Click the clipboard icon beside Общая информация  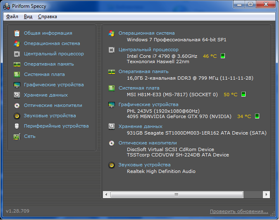(17, 33)
